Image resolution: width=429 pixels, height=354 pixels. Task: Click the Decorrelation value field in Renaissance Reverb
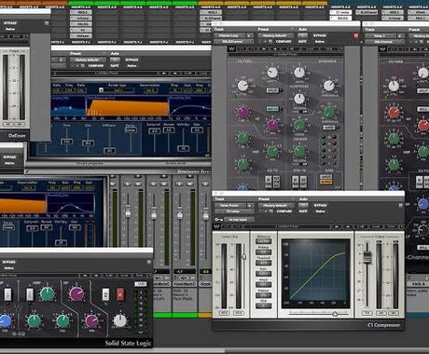tap(150, 90)
